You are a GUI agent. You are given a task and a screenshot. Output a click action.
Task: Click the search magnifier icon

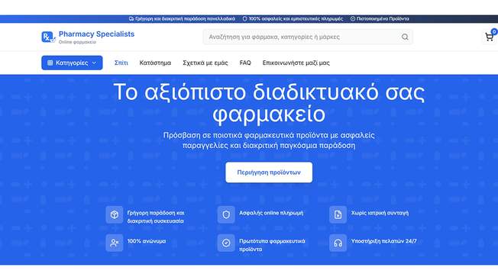tap(405, 37)
